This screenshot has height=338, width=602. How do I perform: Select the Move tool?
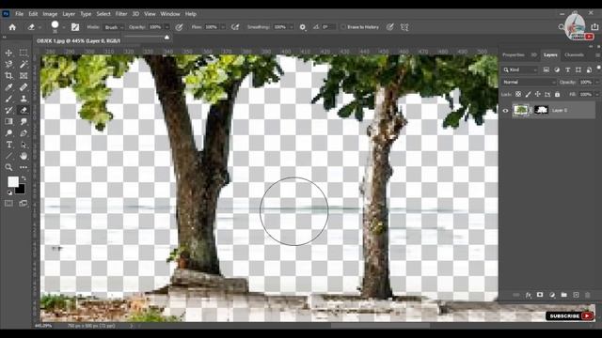(x=8, y=53)
